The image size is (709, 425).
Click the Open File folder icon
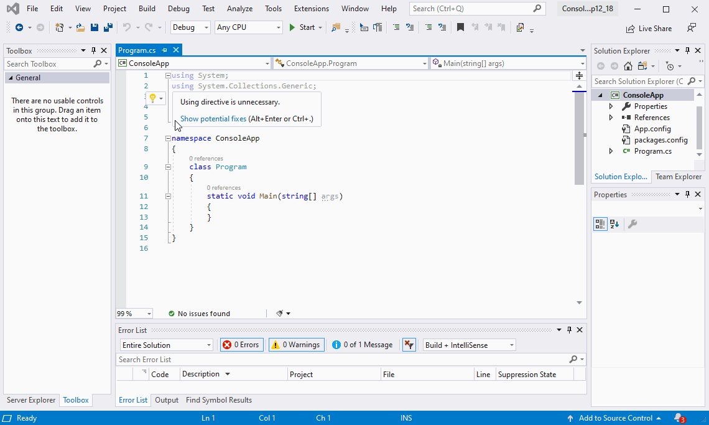(80, 27)
